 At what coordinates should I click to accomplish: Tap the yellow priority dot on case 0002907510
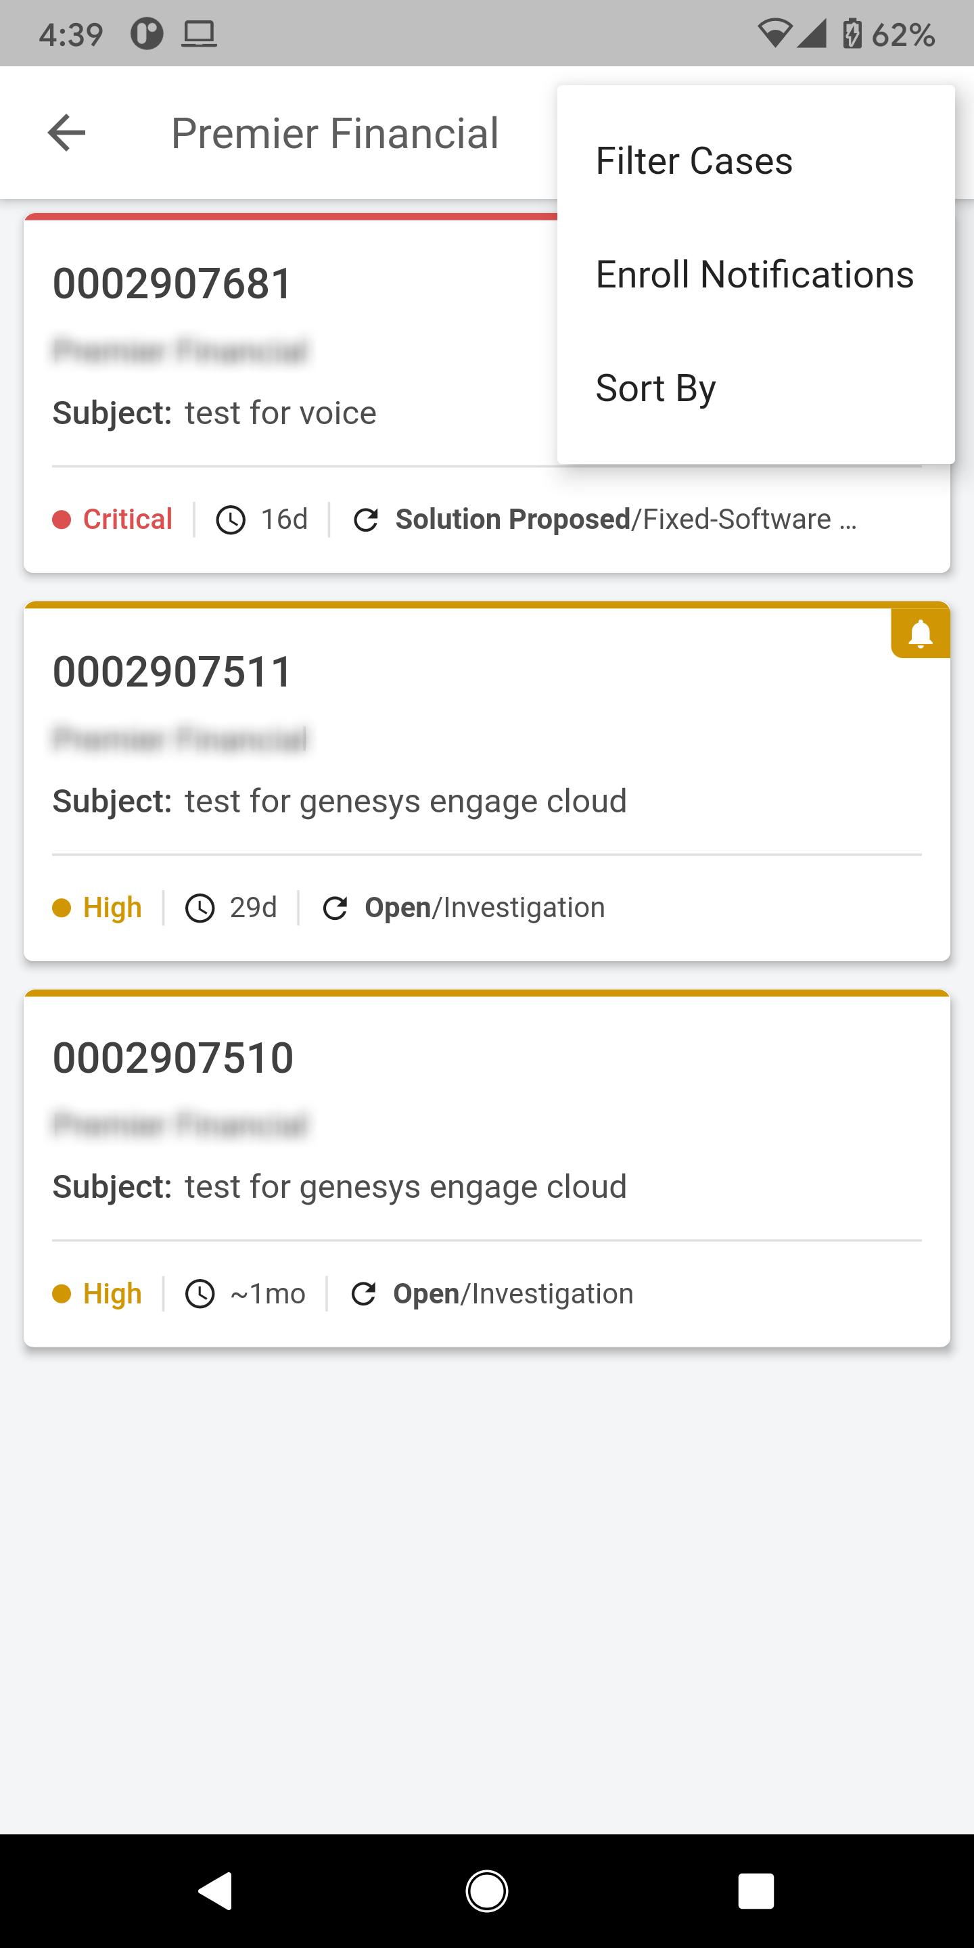(62, 1294)
